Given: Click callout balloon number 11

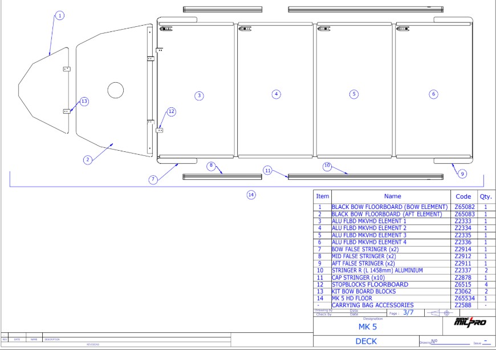Looking at the screenshot, I should (267, 170).
